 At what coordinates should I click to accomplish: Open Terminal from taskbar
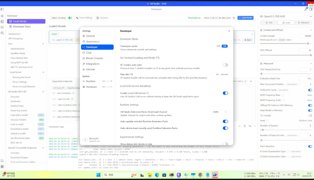pyautogui.click(x=172, y=175)
